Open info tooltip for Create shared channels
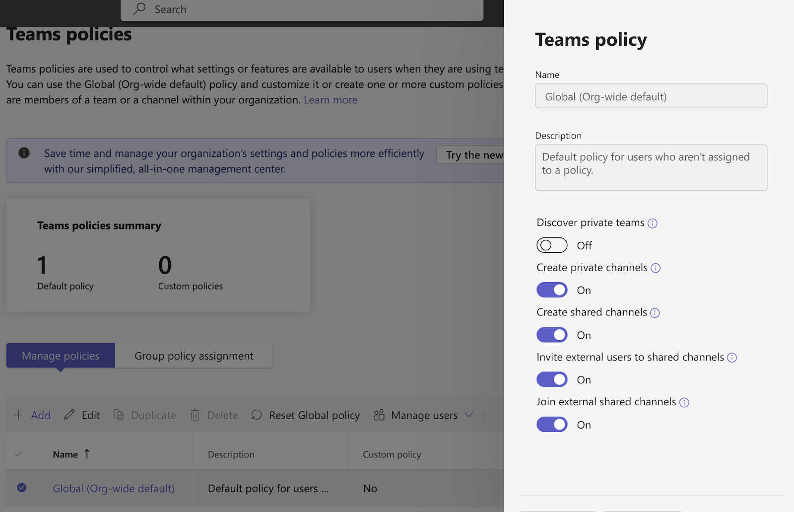 point(655,313)
